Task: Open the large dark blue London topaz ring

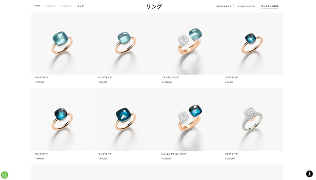Action: pos(125,120)
